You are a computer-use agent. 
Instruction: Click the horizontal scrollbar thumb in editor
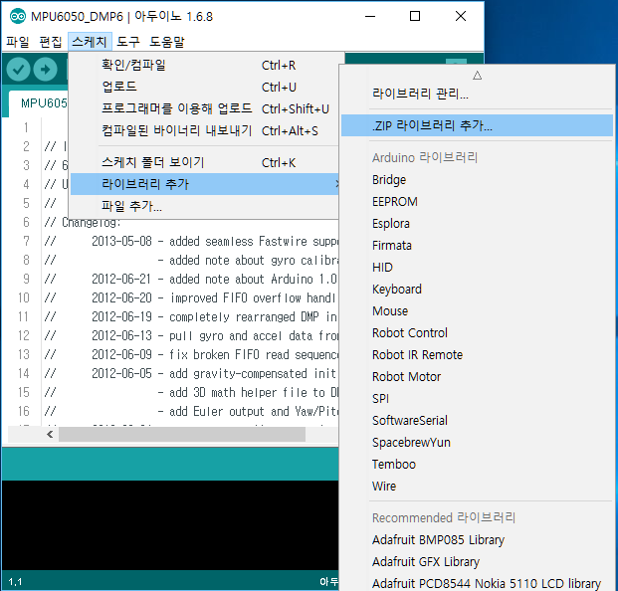click(x=182, y=434)
